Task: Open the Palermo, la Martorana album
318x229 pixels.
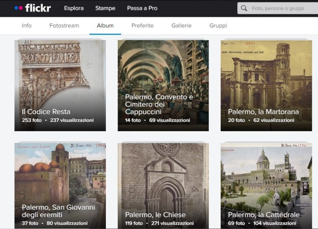Action: 266,78
